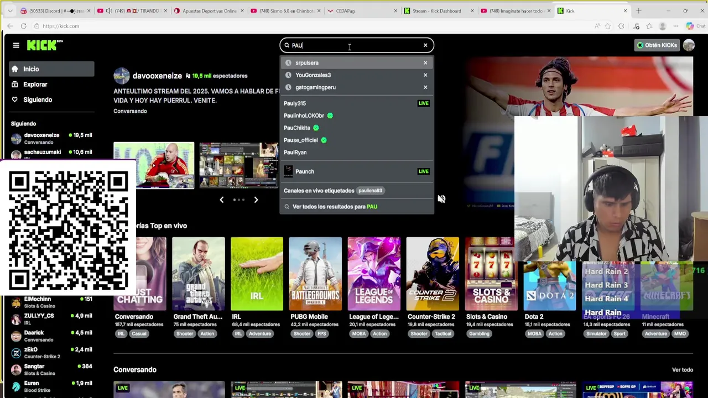Open followed channel Euren

51,386
